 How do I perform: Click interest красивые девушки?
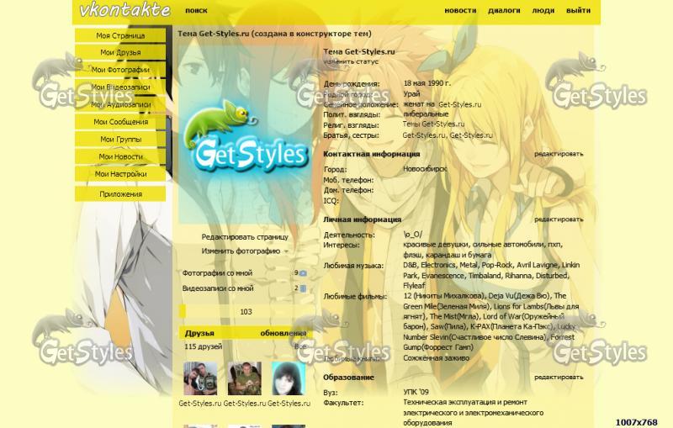(x=436, y=245)
